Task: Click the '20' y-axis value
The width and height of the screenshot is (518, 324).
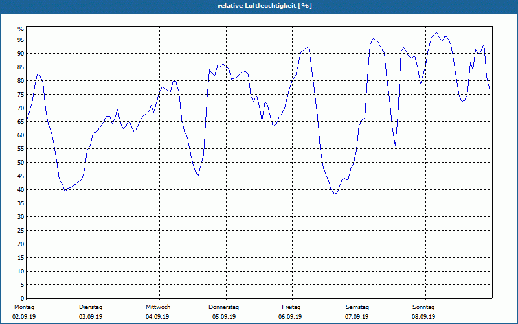Action: [21, 244]
